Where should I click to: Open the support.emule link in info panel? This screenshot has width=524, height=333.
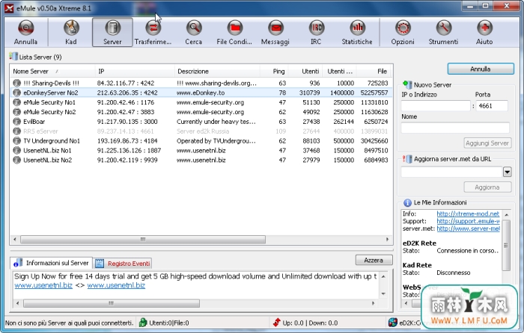[x=468, y=221]
